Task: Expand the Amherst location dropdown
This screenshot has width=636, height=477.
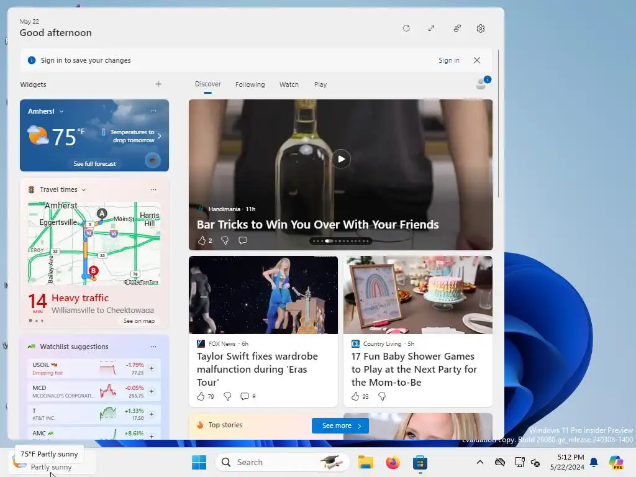Action: pyautogui.click(x=61, y=111)
